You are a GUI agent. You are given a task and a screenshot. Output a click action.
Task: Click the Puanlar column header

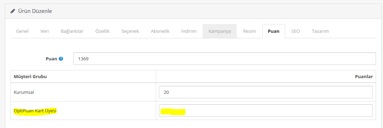[x=364, y=77]
